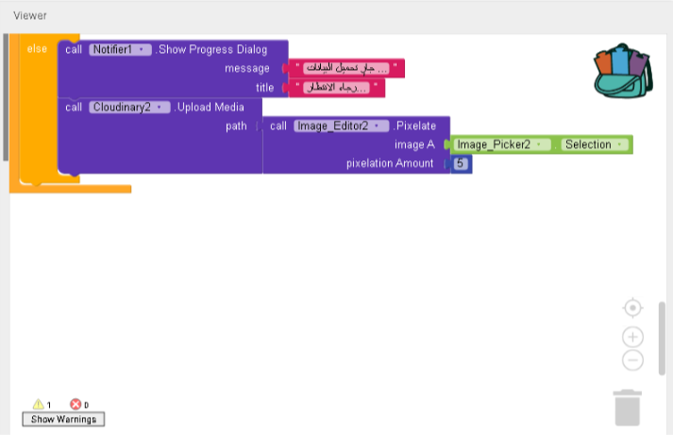Screen dimensions: 673x435
Task: Open the backpack icon
Action: pyautogui.click(x=624, y=71)
